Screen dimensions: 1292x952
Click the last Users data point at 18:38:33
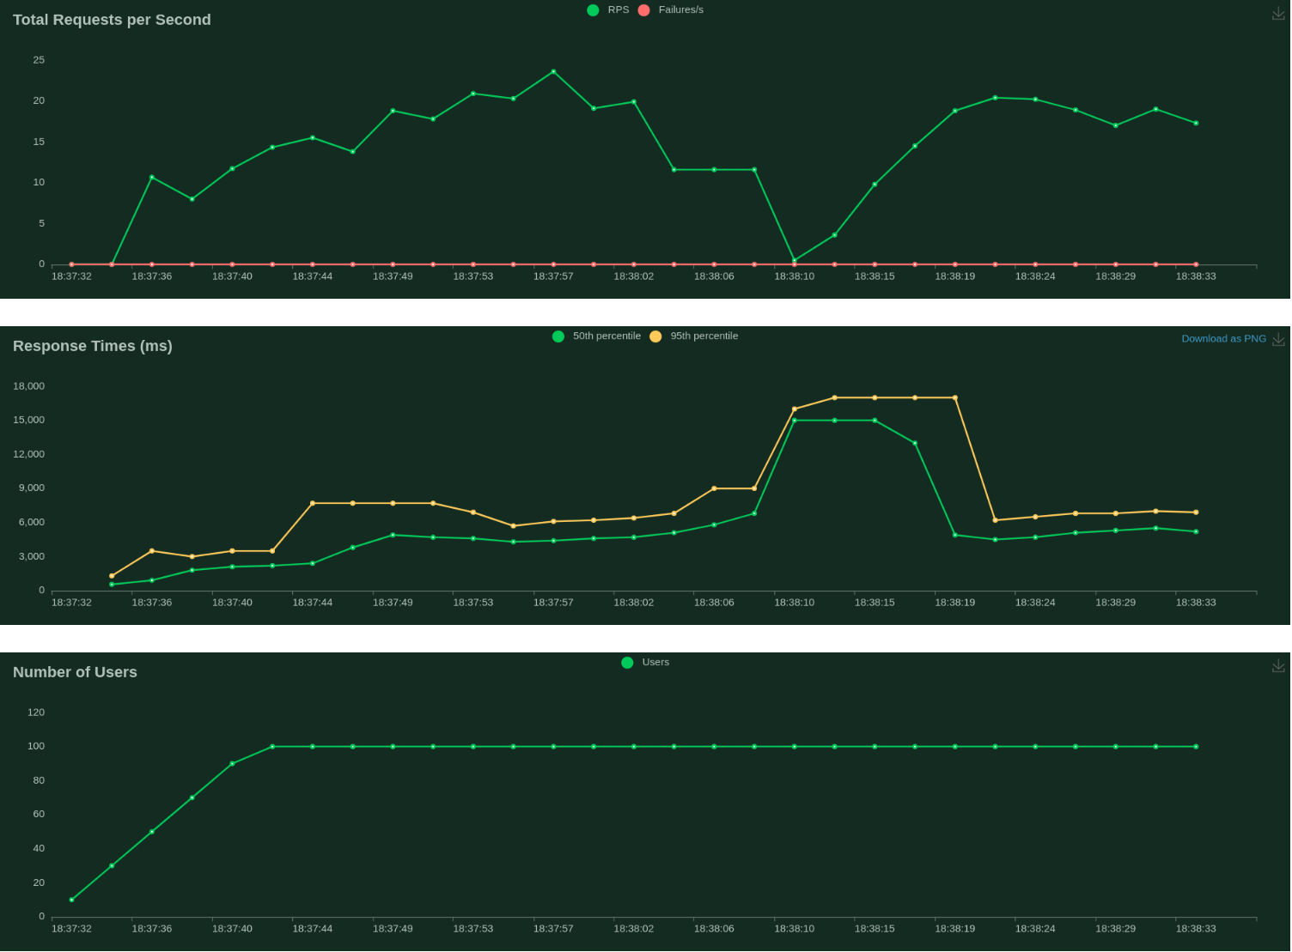(1196, 747)
